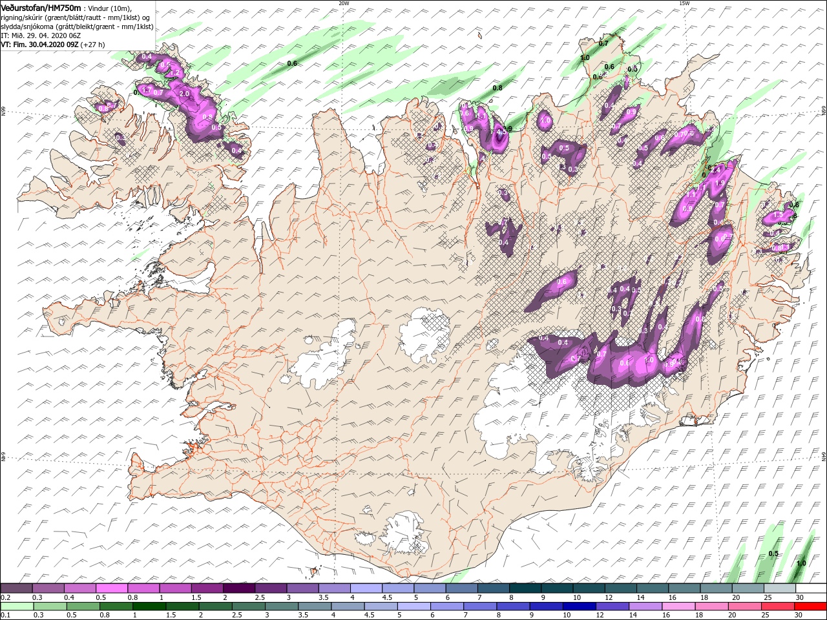Click the 'IT: Mið. 29. 04. 2020 06Z' line
827x620 pixels.
[x=41, y=36]
